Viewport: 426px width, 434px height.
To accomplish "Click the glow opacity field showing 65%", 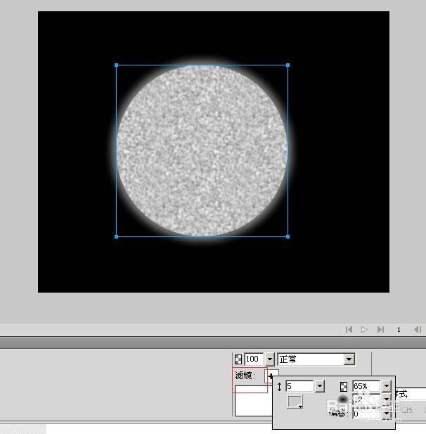I will 365,386.
